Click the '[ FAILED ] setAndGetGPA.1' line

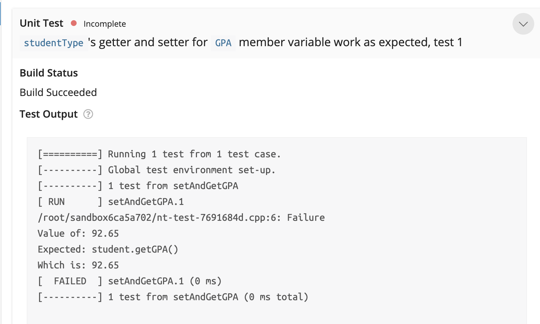pos(129,281)
